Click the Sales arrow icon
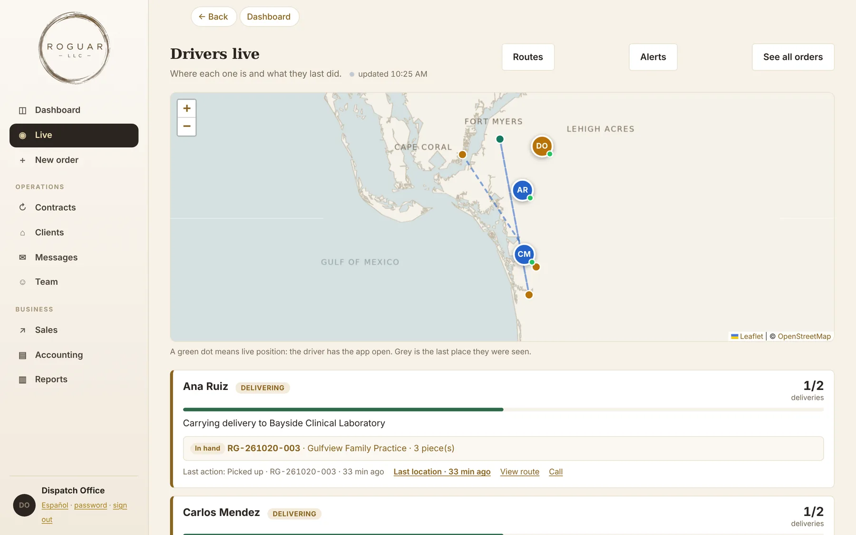Screen dimensions: 856x535 22,330
